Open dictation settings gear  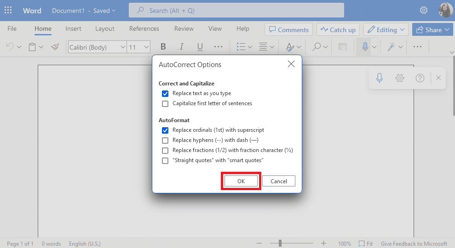coord(400,78)
